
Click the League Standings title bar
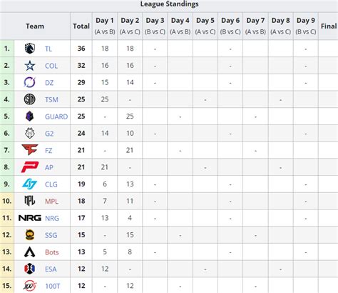pos(169,5)
